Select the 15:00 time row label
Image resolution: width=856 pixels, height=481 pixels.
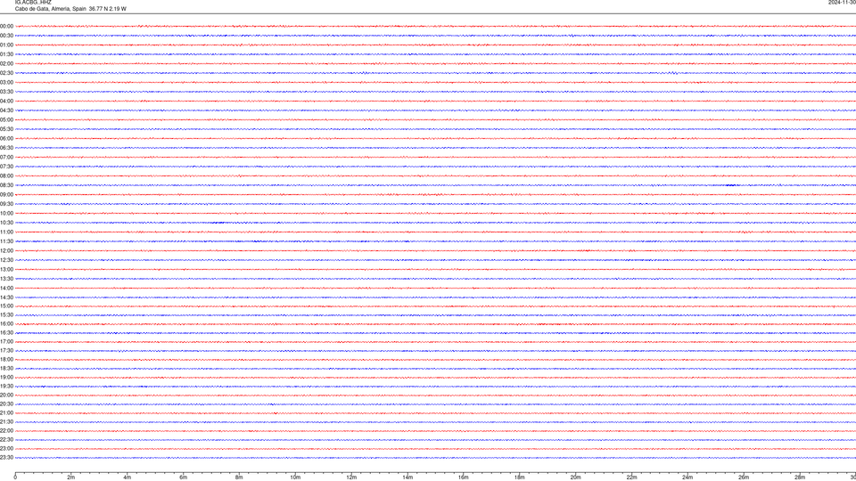(6, 306)
